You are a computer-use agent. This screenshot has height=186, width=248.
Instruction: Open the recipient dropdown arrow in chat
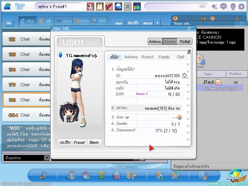click(47, 158)
